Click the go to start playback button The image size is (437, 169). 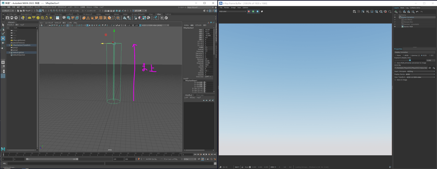pyautogui.click(x=195, y=154)
